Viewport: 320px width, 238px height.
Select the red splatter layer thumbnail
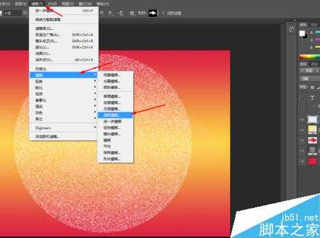(312, 140)
